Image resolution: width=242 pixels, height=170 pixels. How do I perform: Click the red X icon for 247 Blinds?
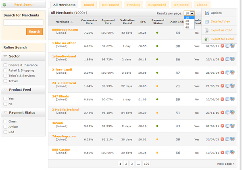click(222, 99)
